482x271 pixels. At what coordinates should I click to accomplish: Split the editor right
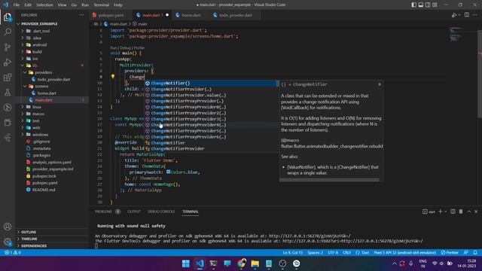click(467, 15)
